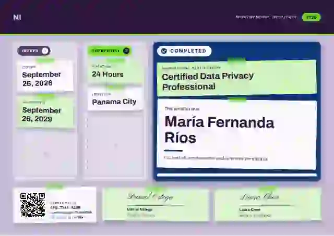This screenshot has width=334, height=236.
Task: Click Daniel Ortega's handwritten signature
Action: click(150, 197)
